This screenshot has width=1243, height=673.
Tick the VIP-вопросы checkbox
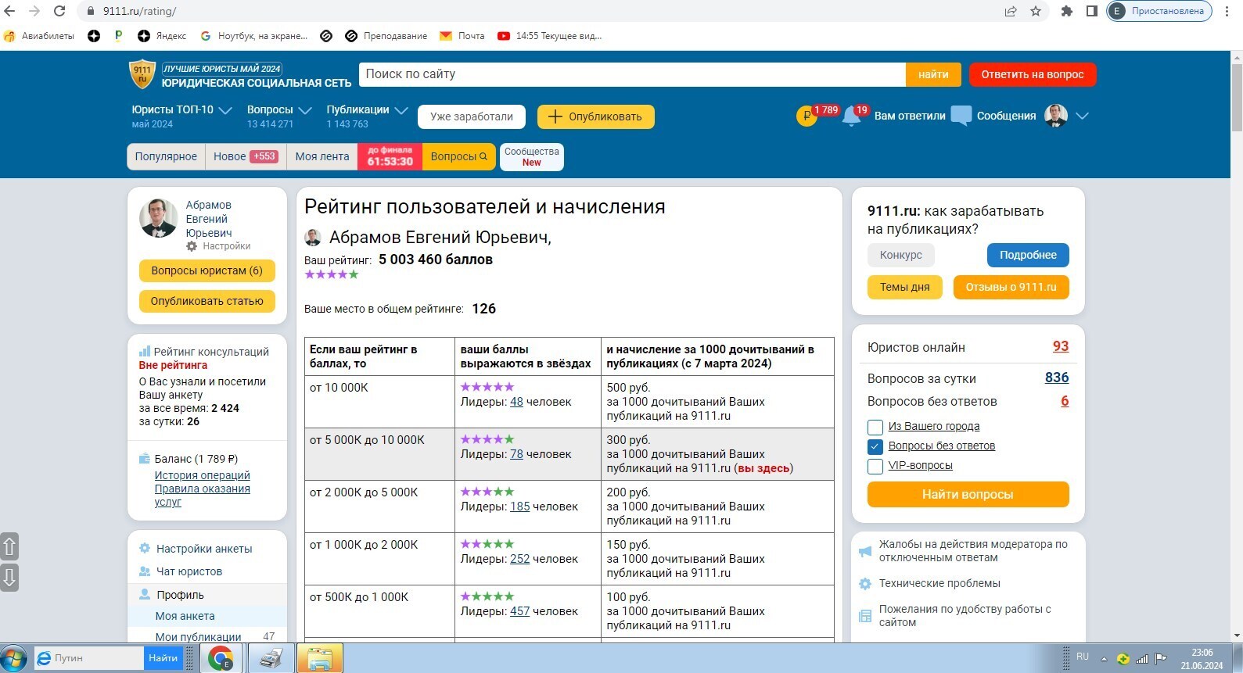(875, 466)
